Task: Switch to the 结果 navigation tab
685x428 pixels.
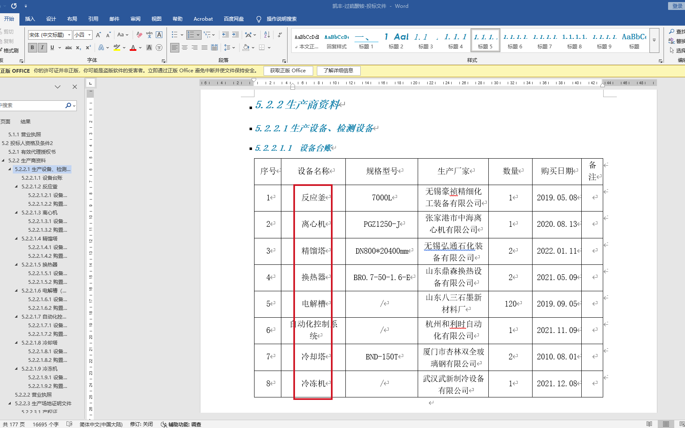Action: tap(25, 121)
